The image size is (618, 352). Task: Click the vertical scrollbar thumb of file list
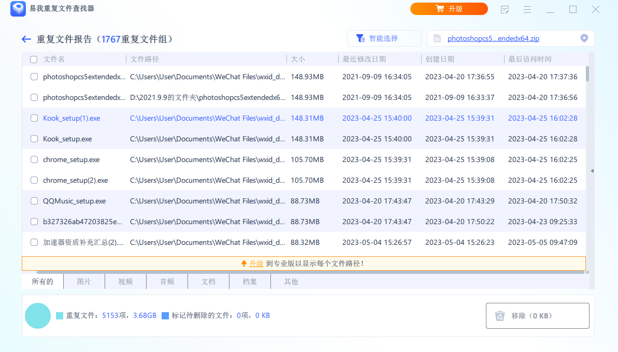(587, 74)
